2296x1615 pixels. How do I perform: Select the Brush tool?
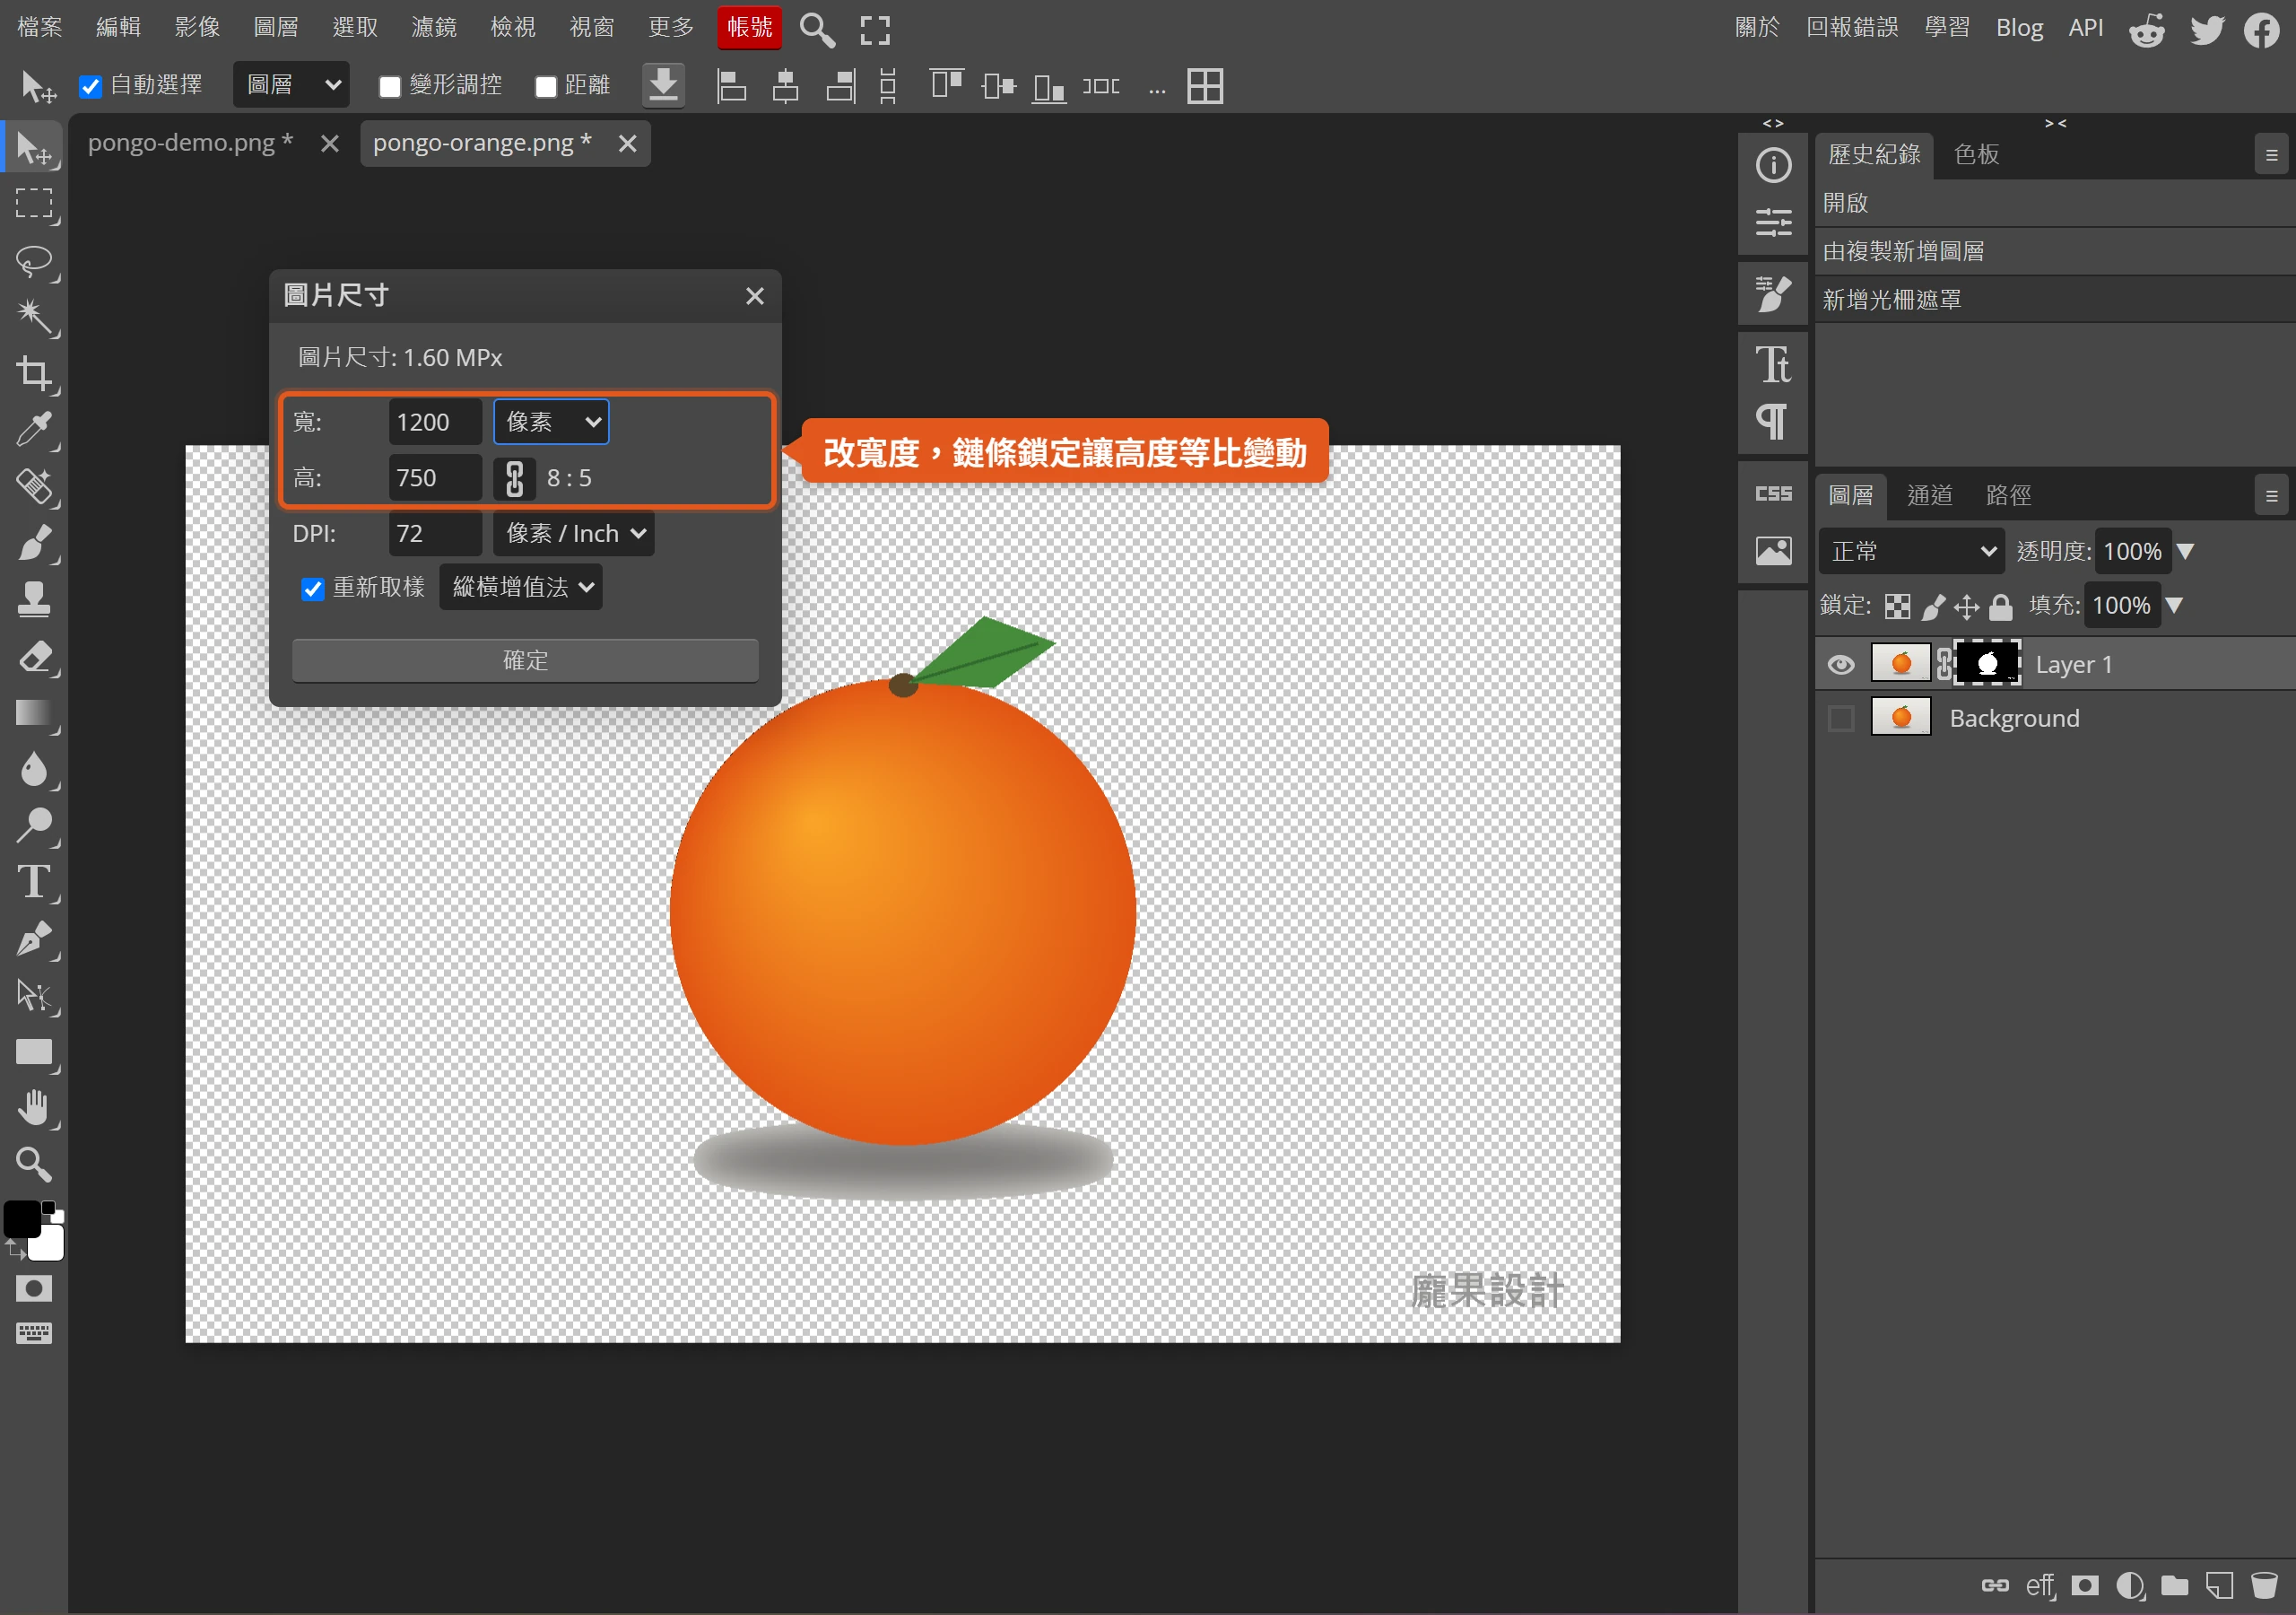[x=34, y=544]
